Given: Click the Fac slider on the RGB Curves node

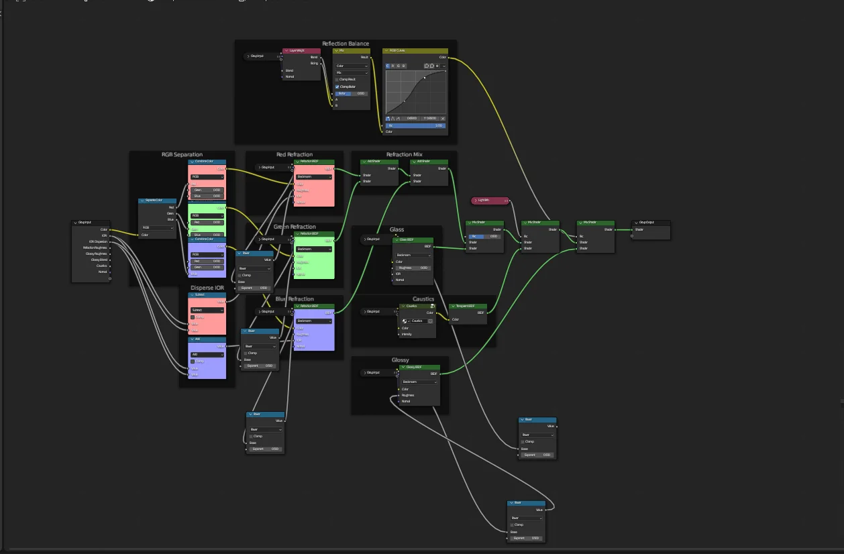Looking at the screenshot, I should (415, 125).
